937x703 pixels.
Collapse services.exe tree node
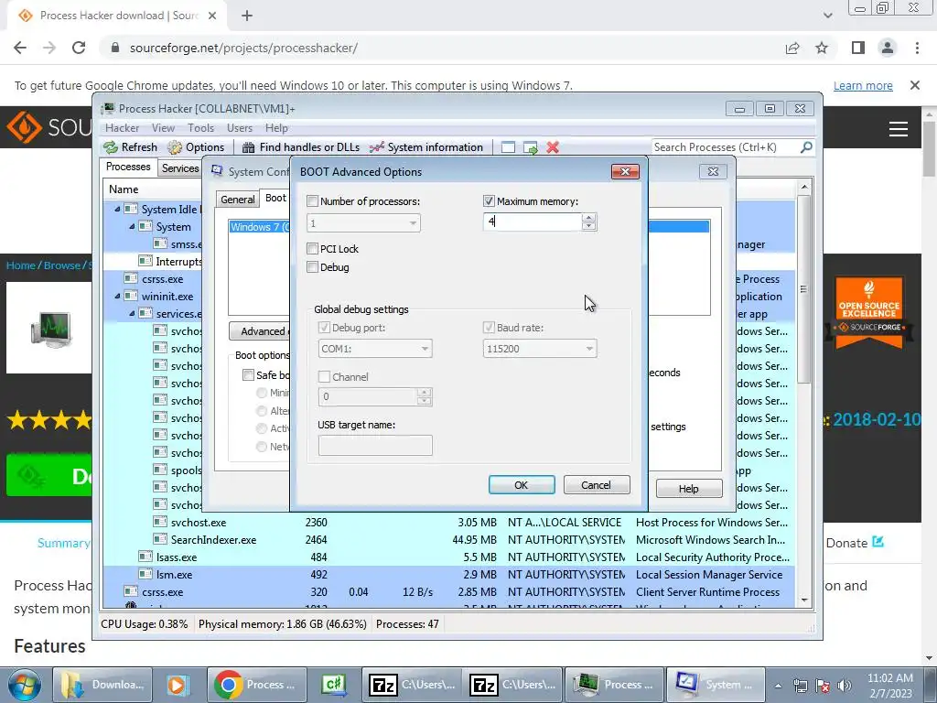[x=132, y=313]
